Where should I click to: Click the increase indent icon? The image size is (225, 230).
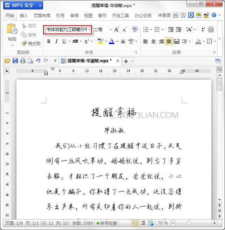pos(178,29)
